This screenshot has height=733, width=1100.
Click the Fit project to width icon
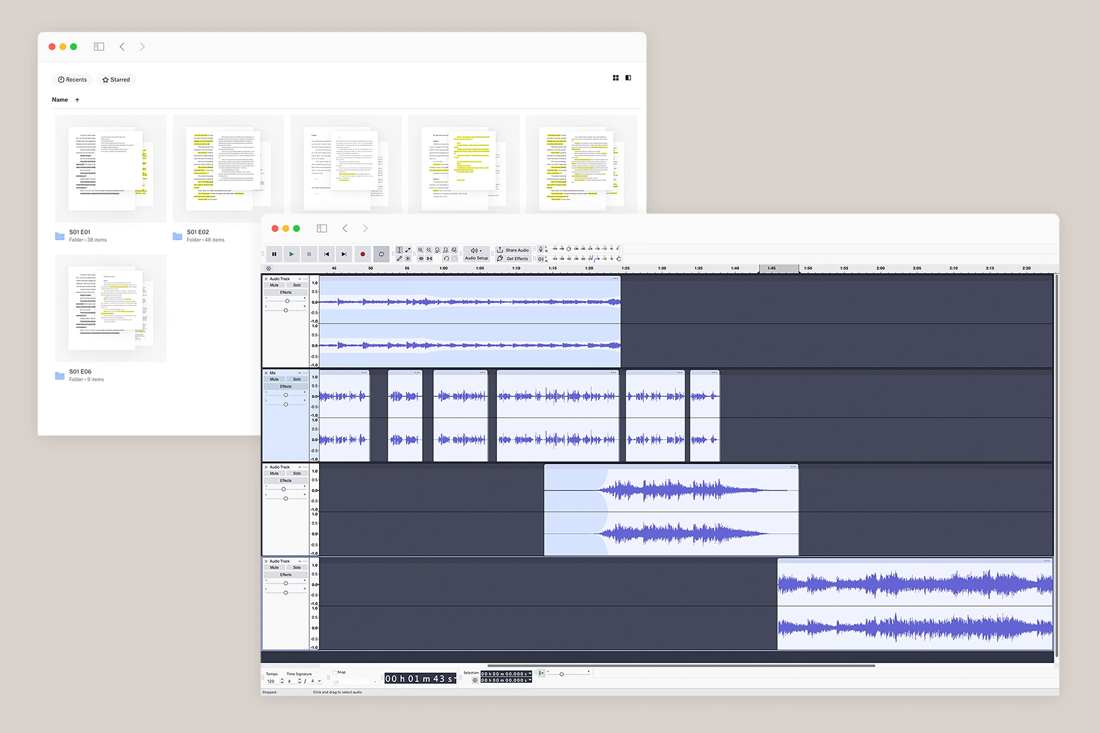coord(446,250)
